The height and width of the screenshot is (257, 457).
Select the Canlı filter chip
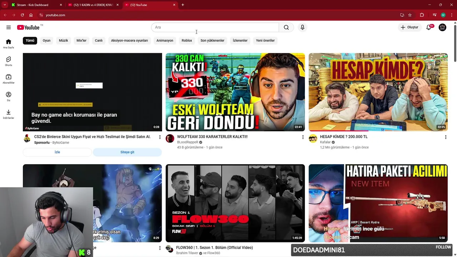point(99,40)
